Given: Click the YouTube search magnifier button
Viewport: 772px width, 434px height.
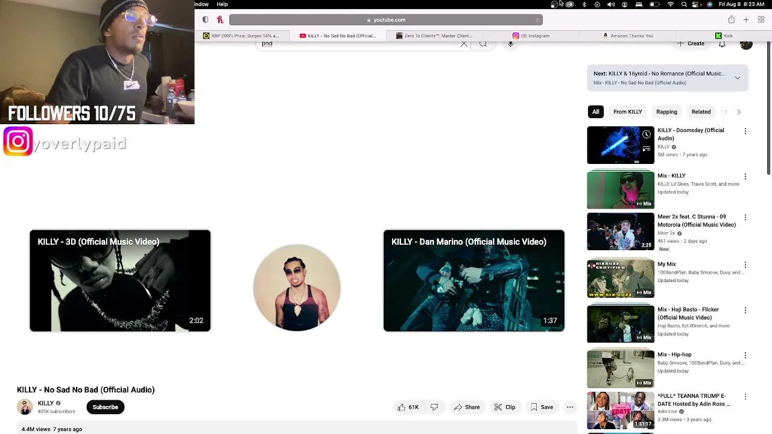Looking at the screenshot, I should click(x=483, y=44).
